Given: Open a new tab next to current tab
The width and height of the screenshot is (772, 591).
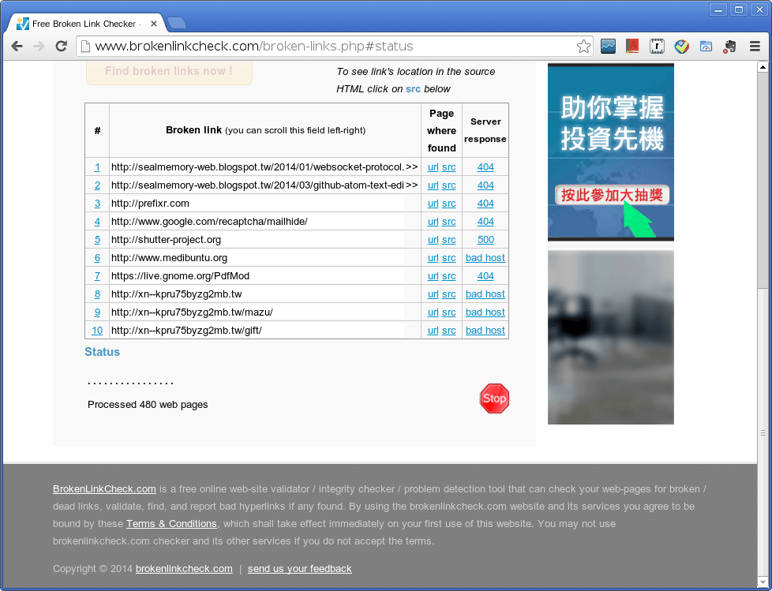Looking at the screenshot, I should coord(177,23).
